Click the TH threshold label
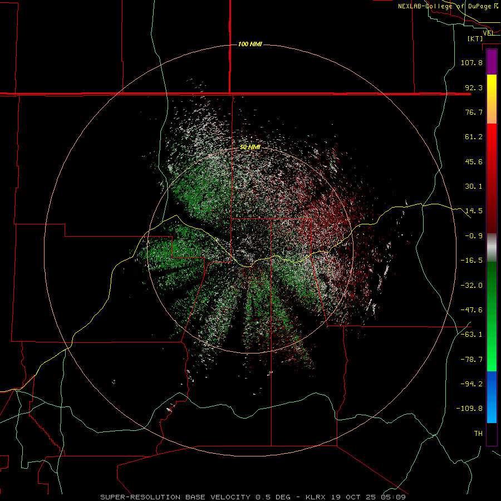Screen dimensions: 501x501 (x=478, y=434)
